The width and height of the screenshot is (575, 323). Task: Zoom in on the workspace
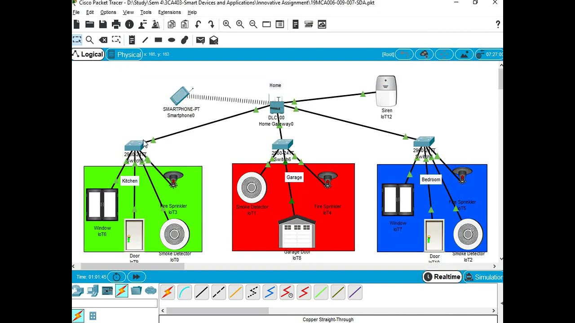pos(227,24)
